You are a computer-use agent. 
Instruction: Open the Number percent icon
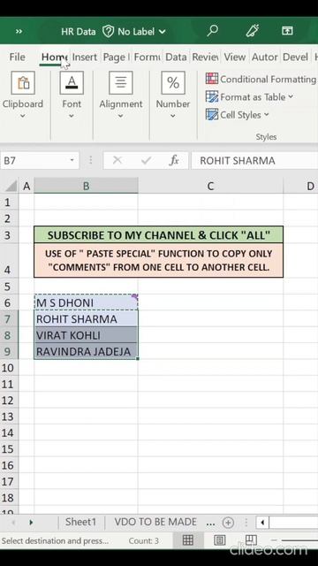[173, 82]
